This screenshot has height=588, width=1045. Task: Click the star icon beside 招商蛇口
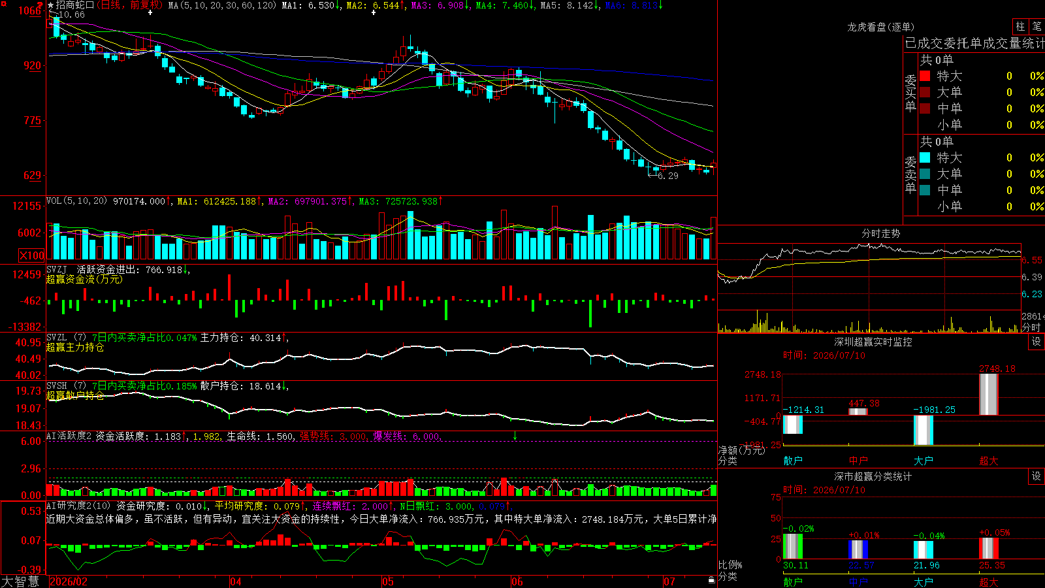click(51, 5)
